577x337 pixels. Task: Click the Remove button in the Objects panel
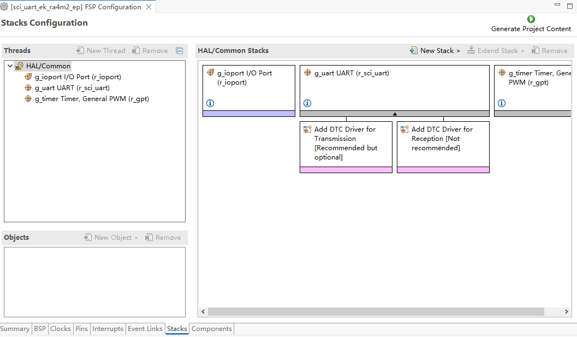pyautogui.click(x=163, y=237)
